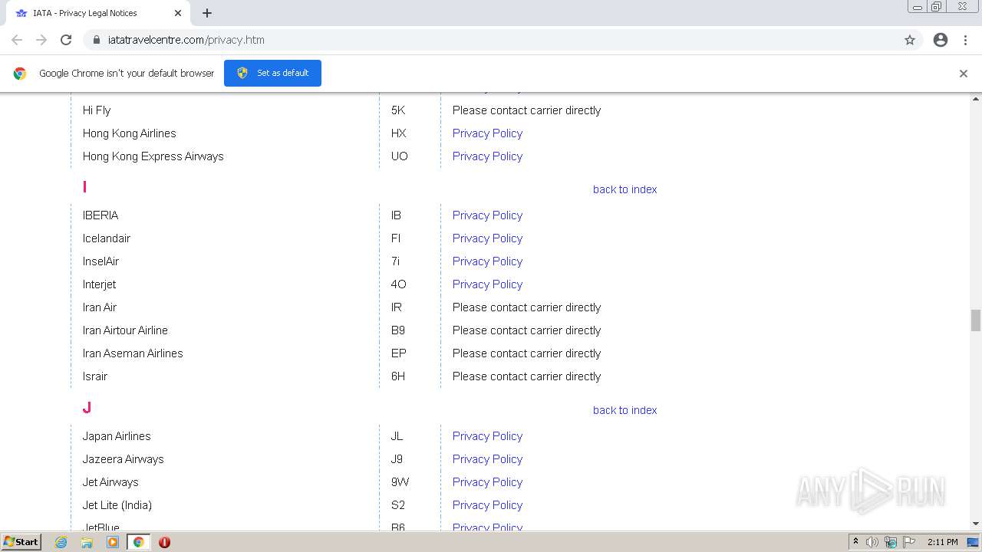Click section heading letter J
982x552 pixels.
coord(87,408)
